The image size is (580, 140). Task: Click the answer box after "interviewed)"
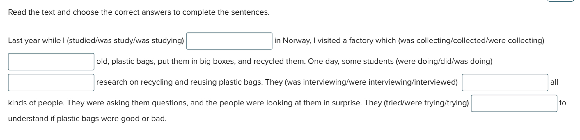[x=505, y=82]
